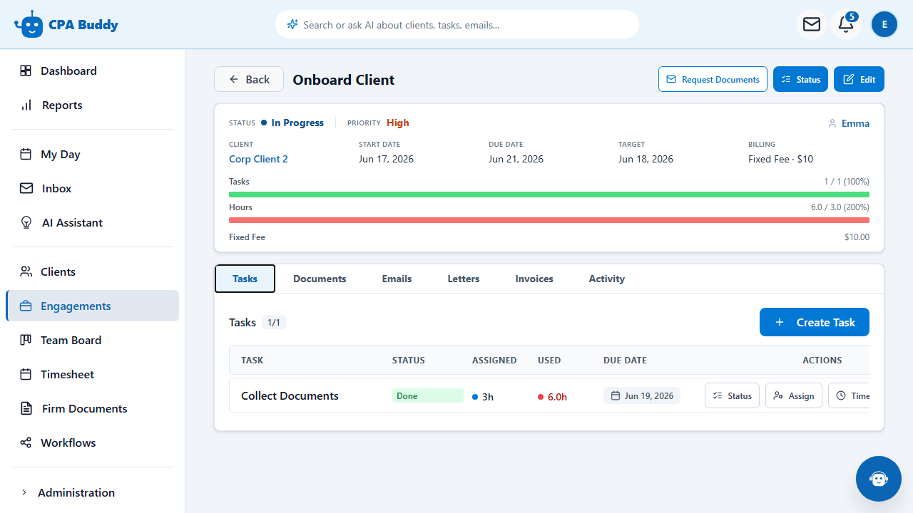Click the 6.0 / 3.0 (200%) hours figure
913x513 pixels.
[x=840, y=207]
